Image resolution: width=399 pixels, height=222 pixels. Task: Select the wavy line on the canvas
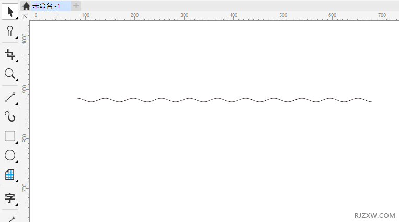point(225,100)
